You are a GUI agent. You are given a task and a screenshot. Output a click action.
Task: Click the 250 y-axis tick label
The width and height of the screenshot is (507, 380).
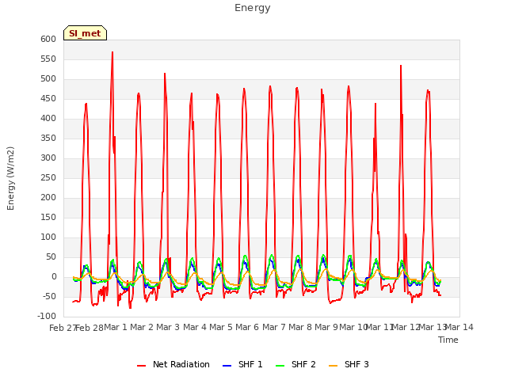[x=48, y=177]
